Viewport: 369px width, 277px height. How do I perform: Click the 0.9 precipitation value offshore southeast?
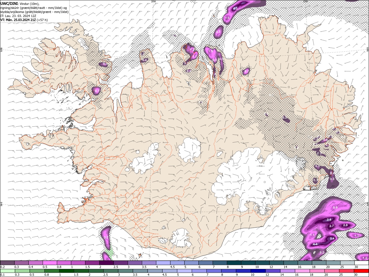pos(335,207)
